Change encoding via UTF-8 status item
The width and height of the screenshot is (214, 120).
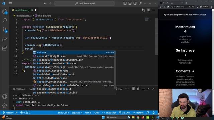pos(88,113)
